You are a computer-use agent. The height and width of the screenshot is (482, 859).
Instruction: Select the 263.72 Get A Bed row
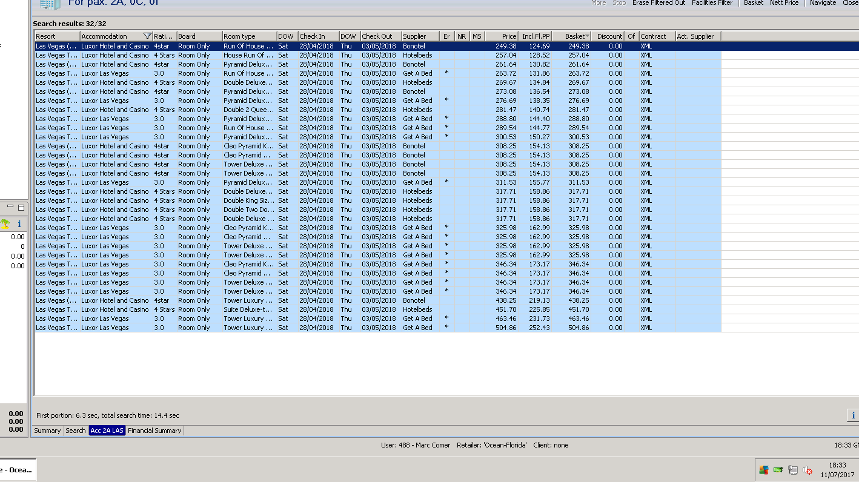tap(377, 73)
